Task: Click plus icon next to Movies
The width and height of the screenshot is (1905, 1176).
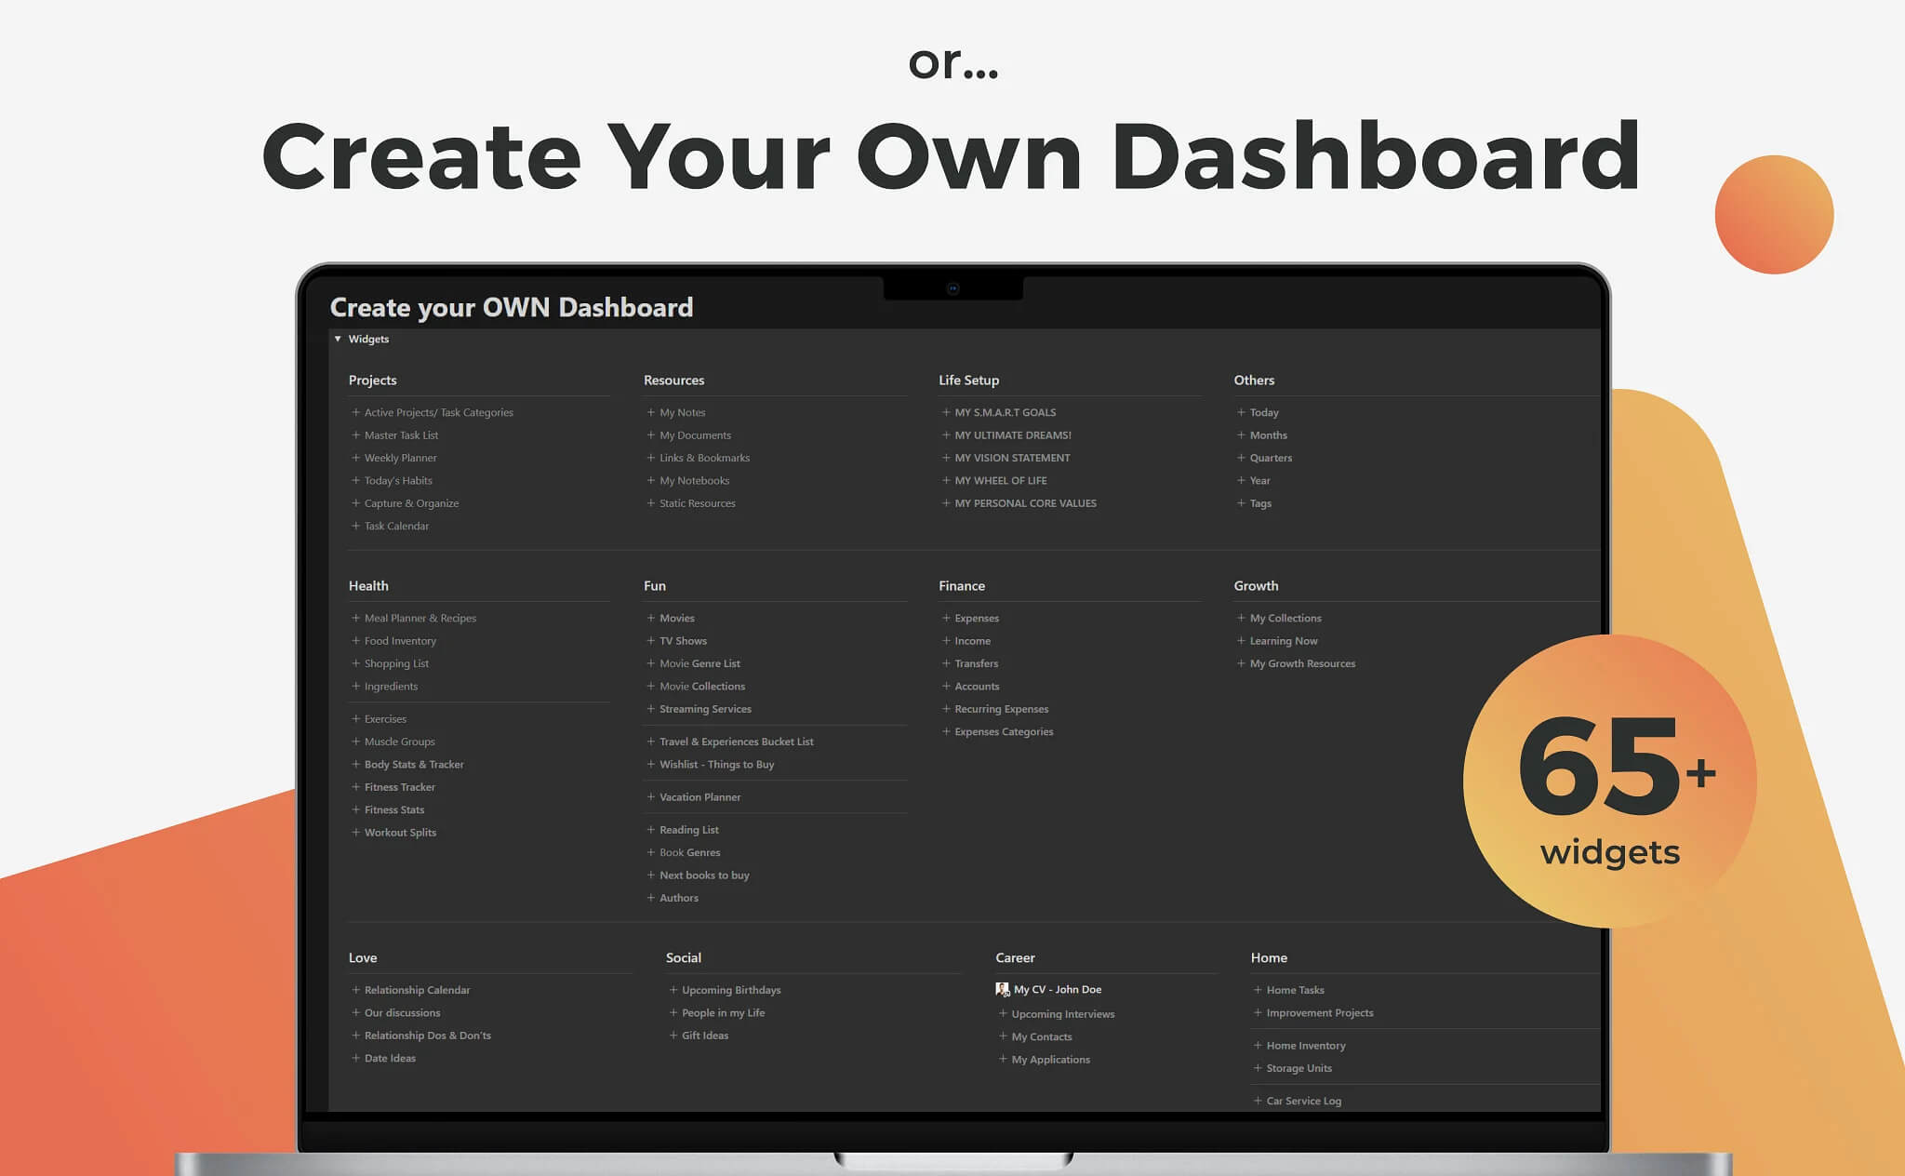Action: (651, 618)
